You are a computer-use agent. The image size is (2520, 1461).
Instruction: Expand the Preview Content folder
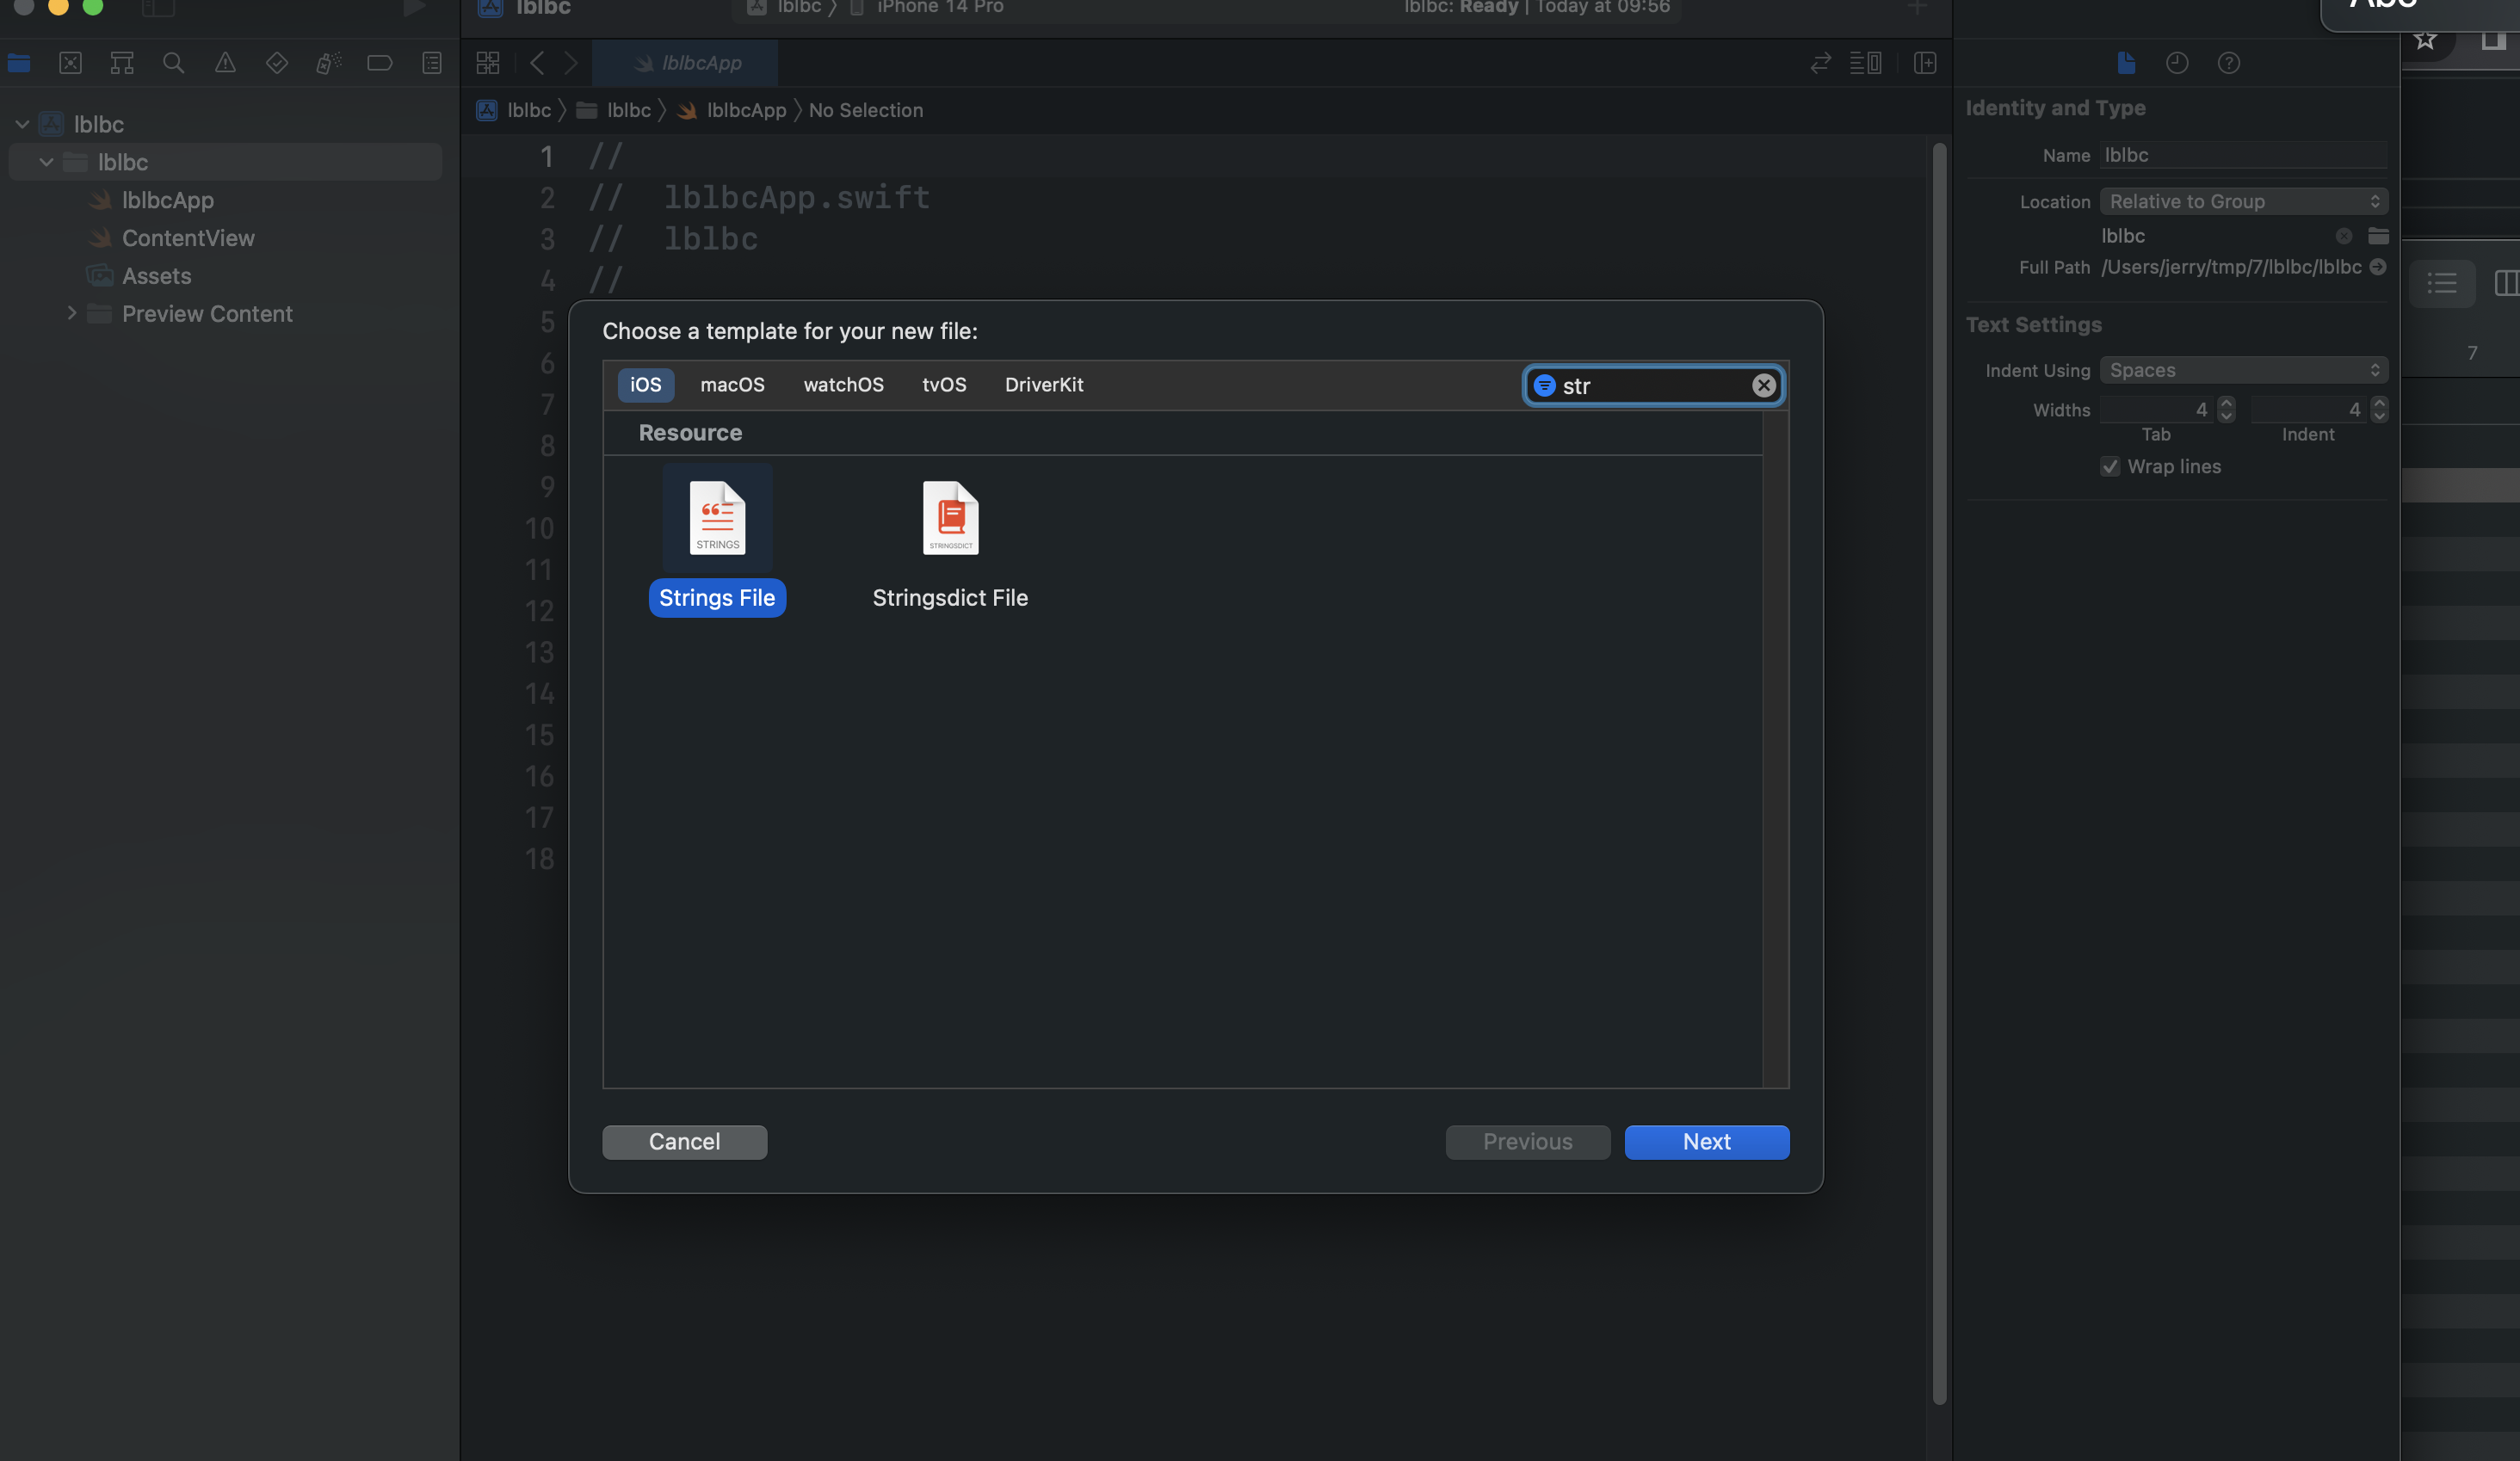pyautogui.click(x=71, y=313)
